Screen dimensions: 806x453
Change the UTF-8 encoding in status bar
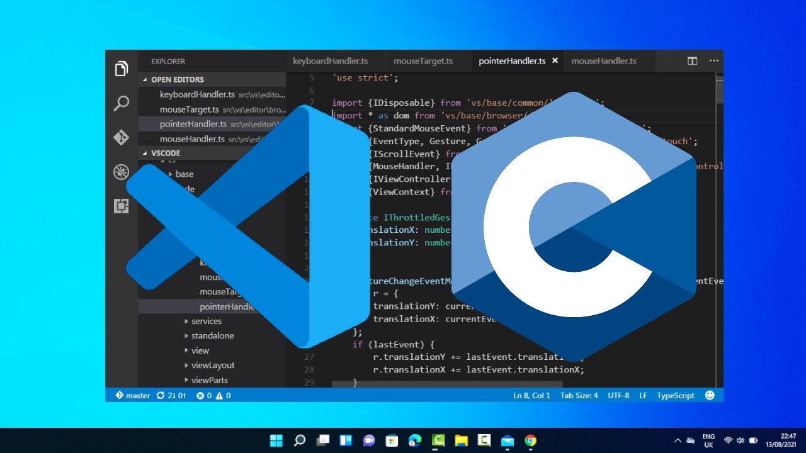618,396
